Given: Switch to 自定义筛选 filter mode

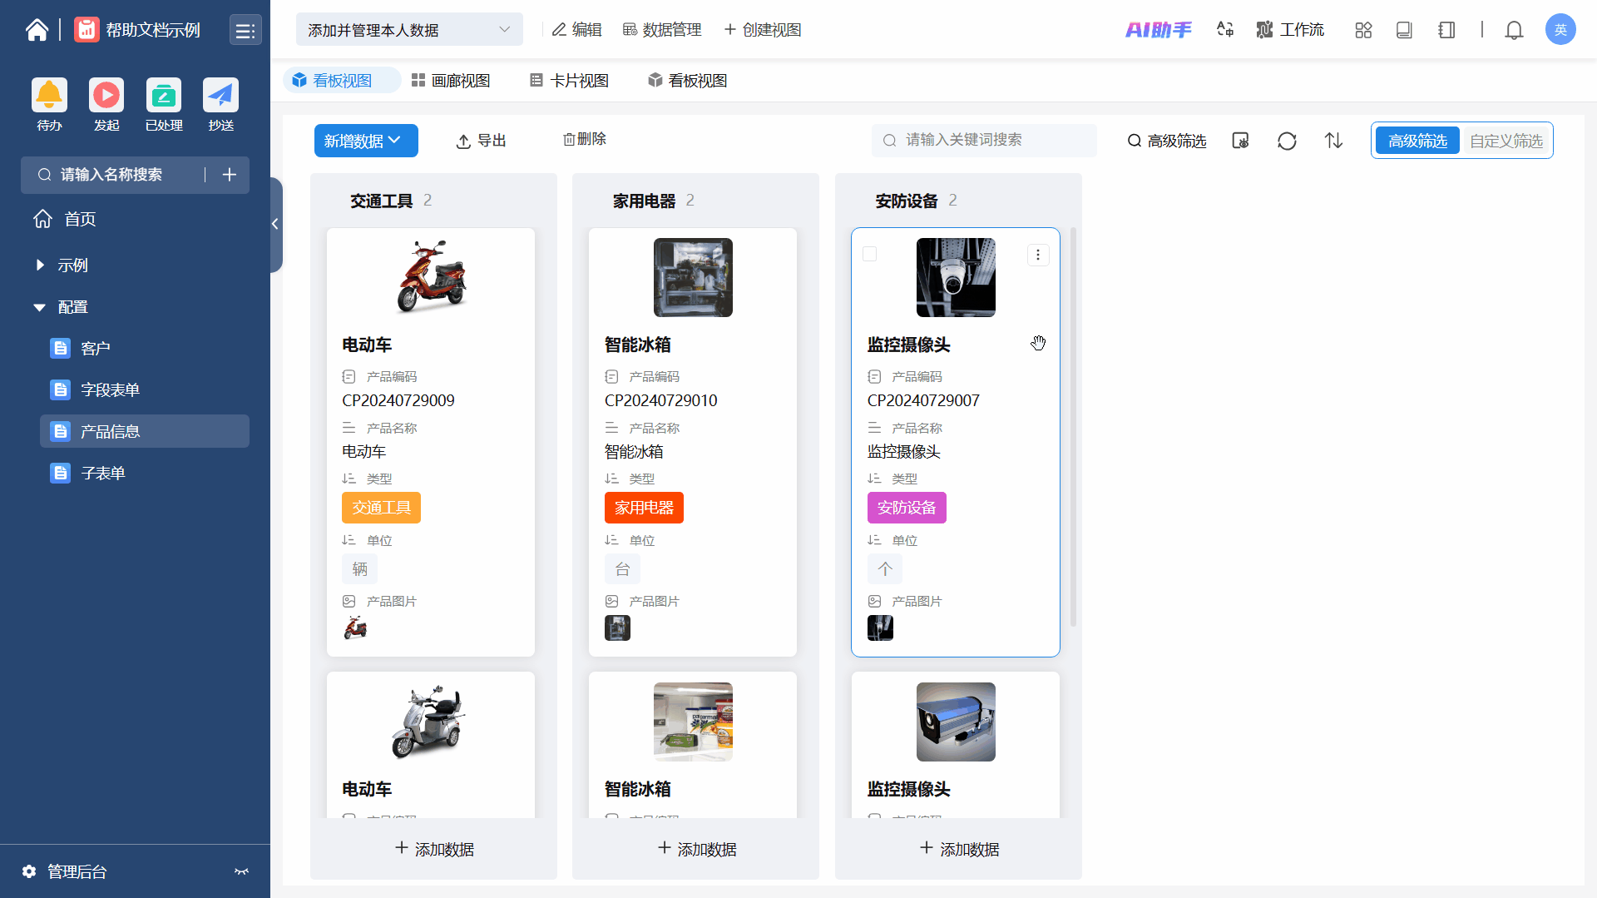Looking at the screenshot, I should click(x=1506, y=141).
